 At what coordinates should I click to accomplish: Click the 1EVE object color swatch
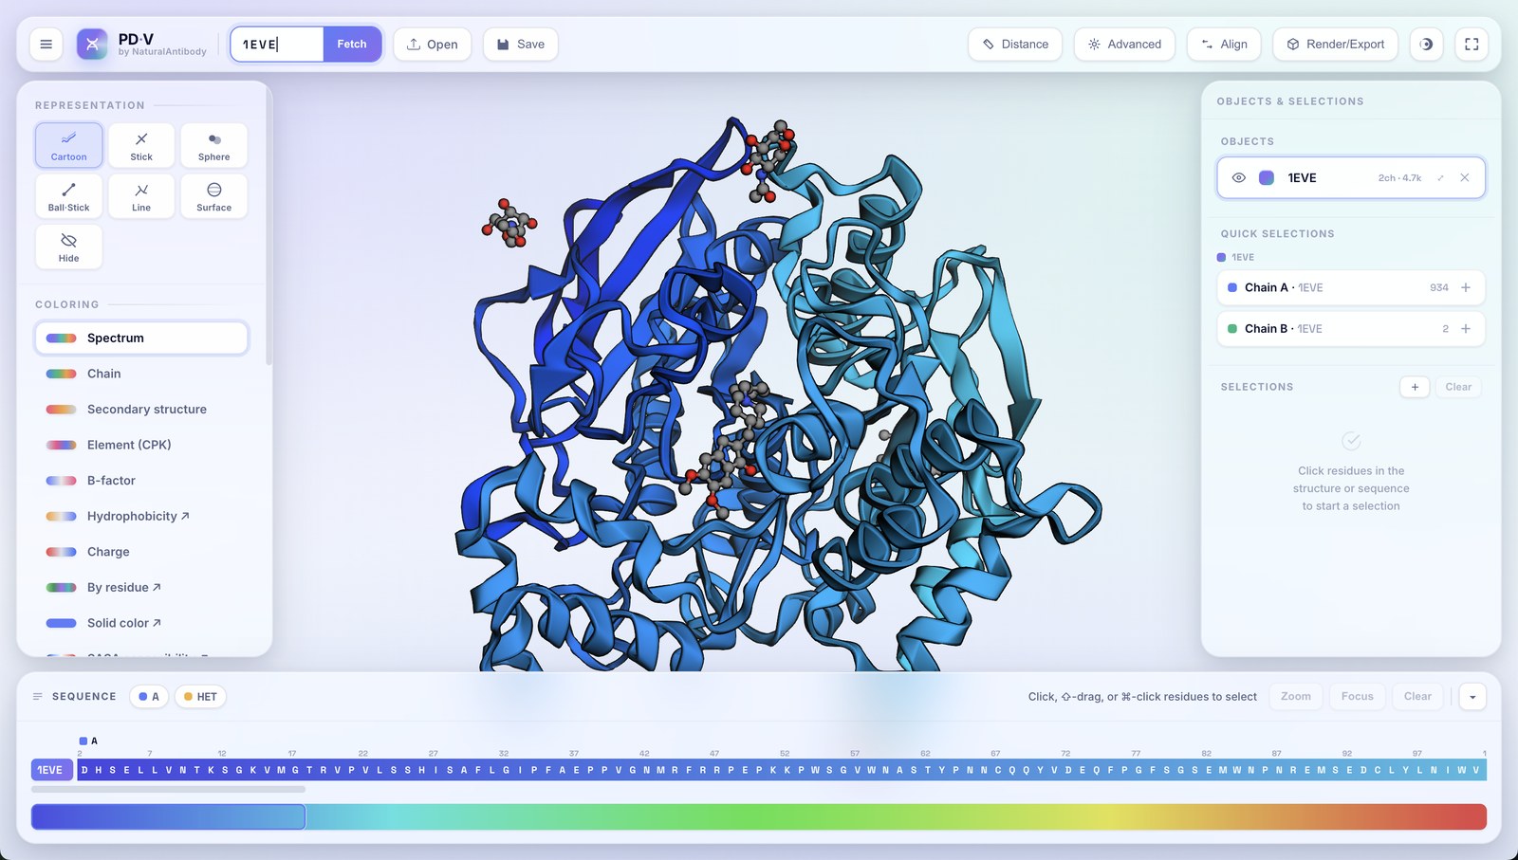point(1267,177)
